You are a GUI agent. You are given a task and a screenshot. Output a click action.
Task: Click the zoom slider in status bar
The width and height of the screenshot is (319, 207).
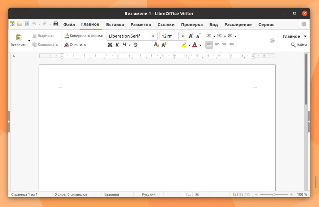point(274,194)
